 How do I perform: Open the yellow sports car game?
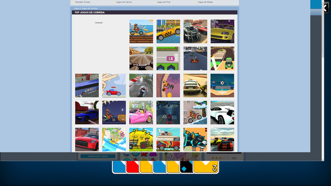pos(222,32)
